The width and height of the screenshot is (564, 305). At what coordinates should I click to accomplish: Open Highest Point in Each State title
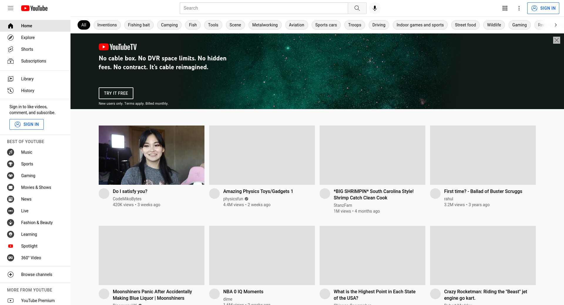tap(375, 295)
